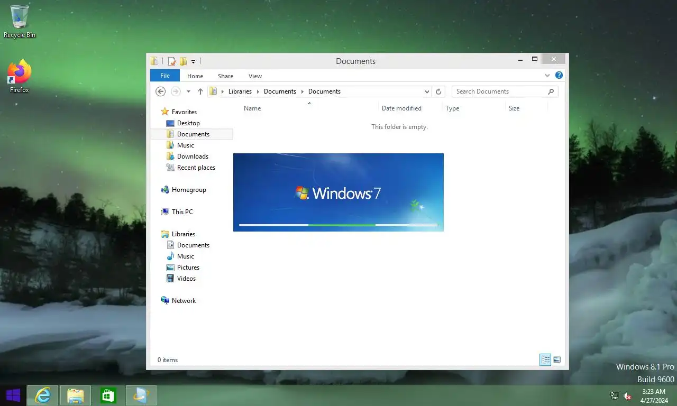
Task: Go up one level with Up arrow
Action: (200, 91)
